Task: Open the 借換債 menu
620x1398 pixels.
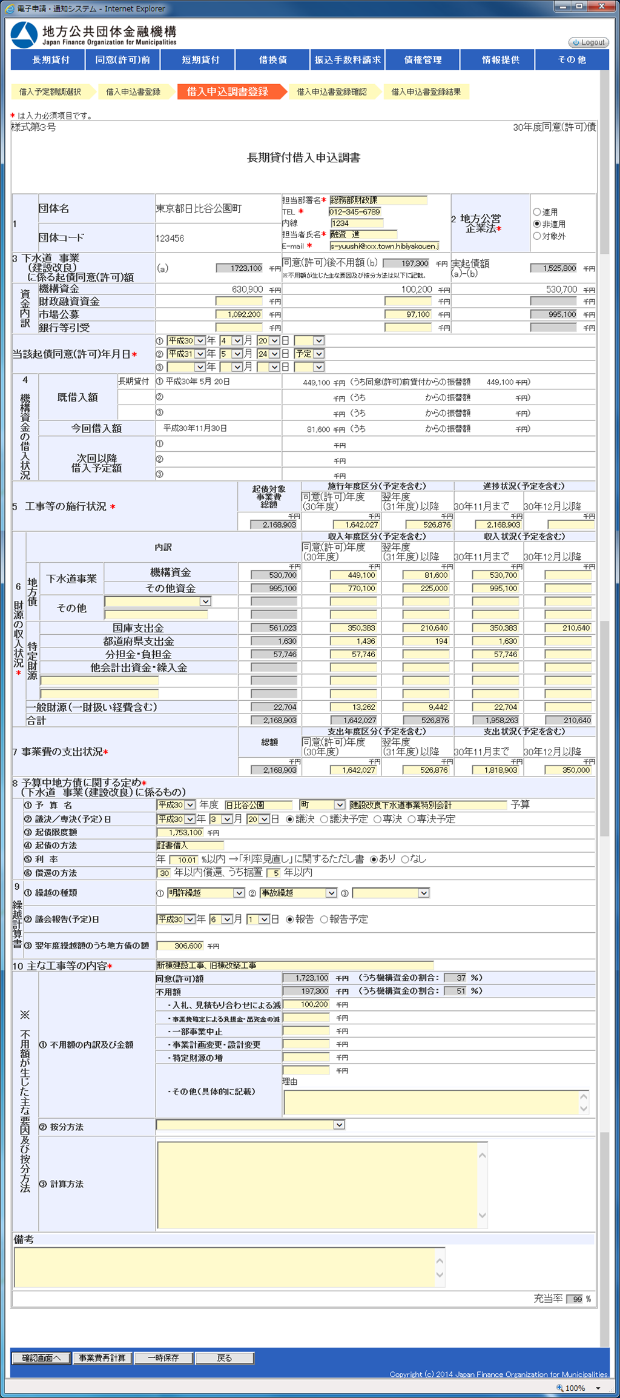Action: [273, 60]
